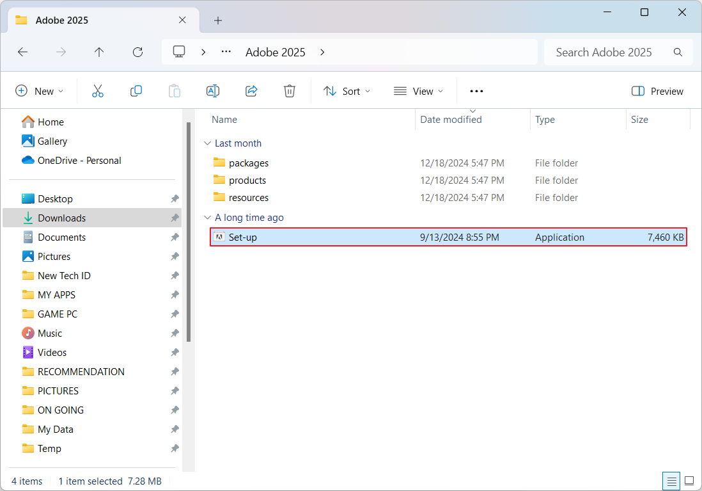The image size is (702, 491).
Task: Switch to details view icon in status bar
Action: [x=671, y=481]
